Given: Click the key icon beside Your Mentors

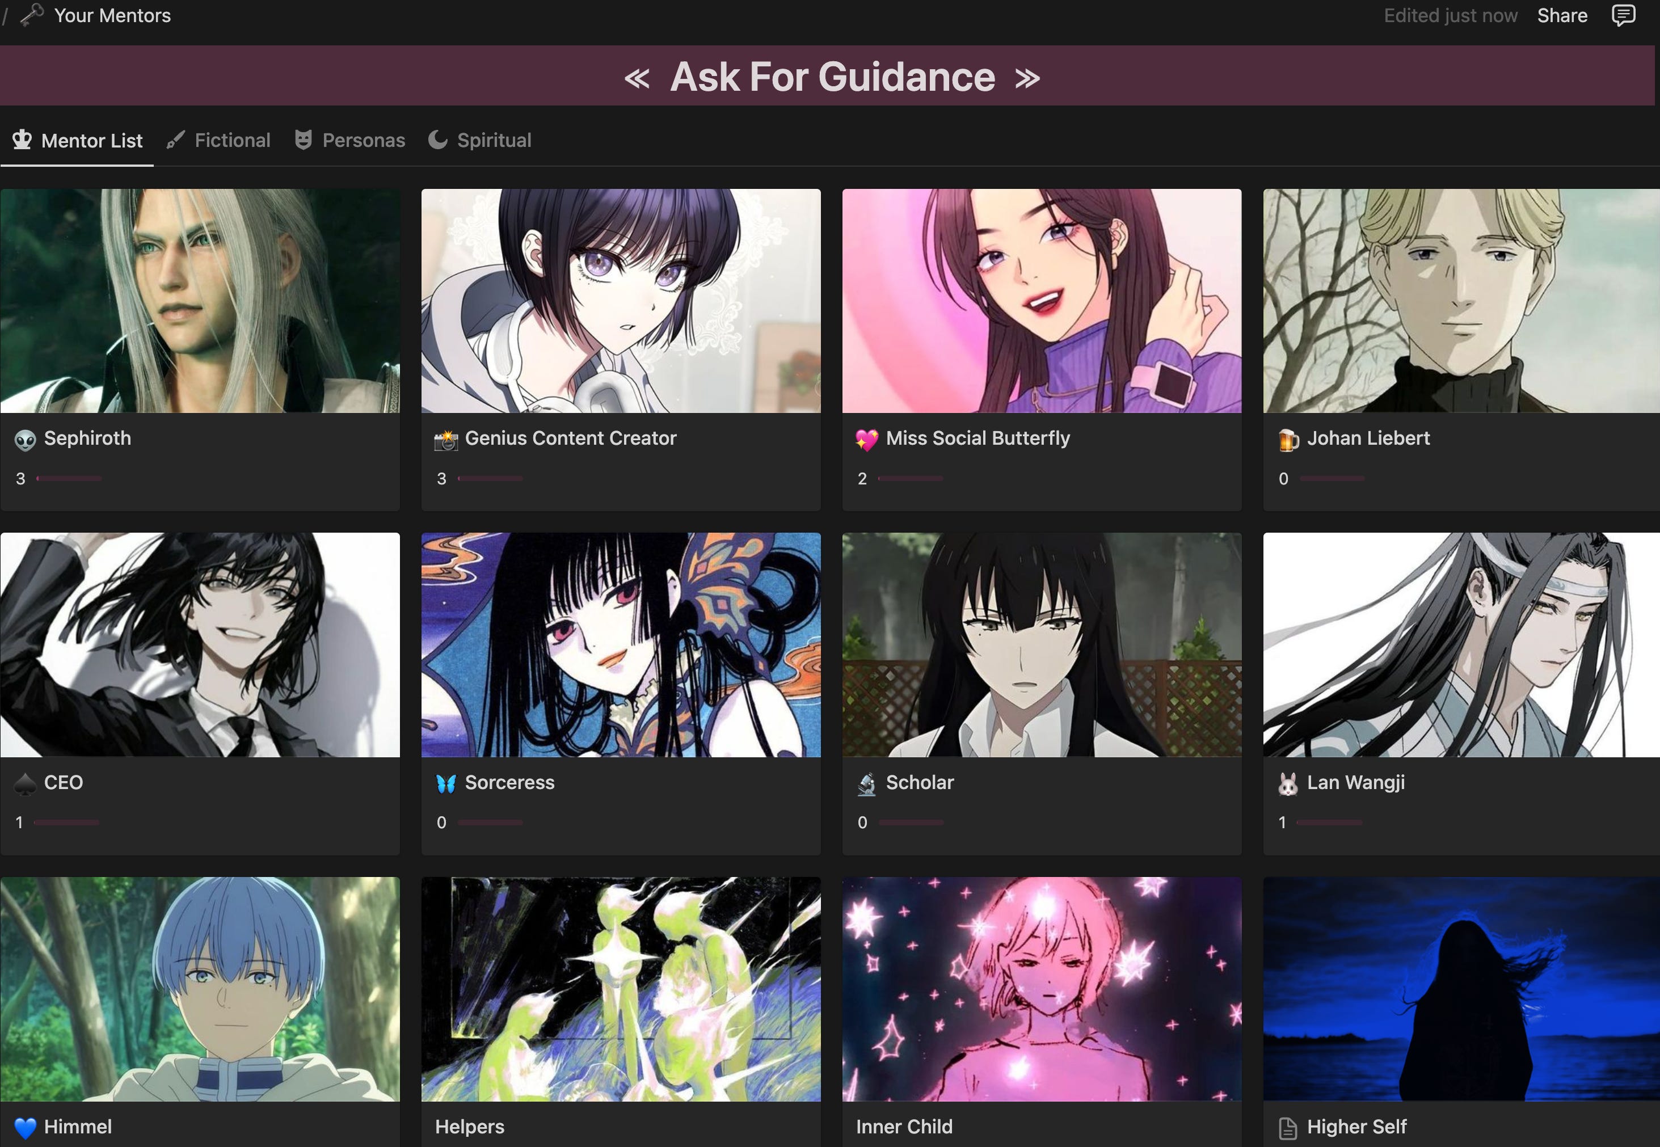Looking at the screenshot, I should [x=32, y=15].
